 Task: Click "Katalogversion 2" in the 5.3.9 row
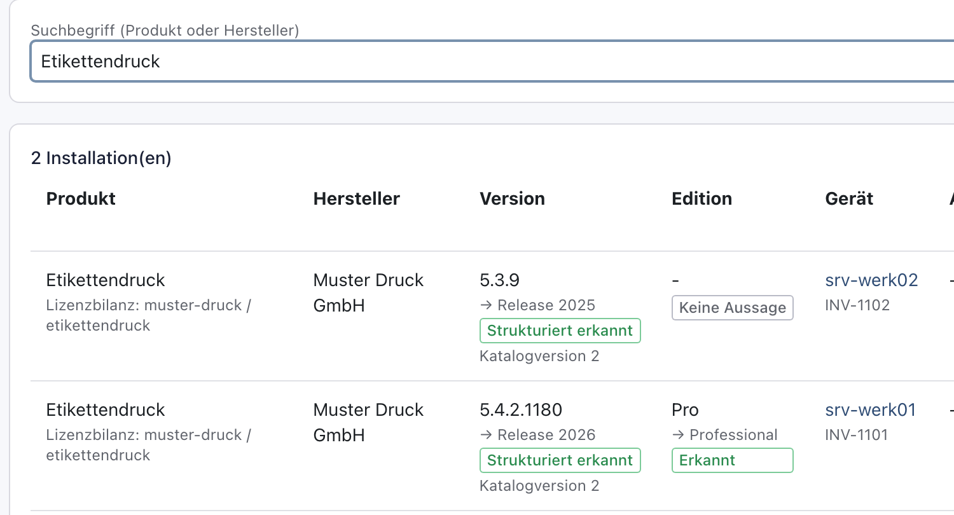[539, 356]
